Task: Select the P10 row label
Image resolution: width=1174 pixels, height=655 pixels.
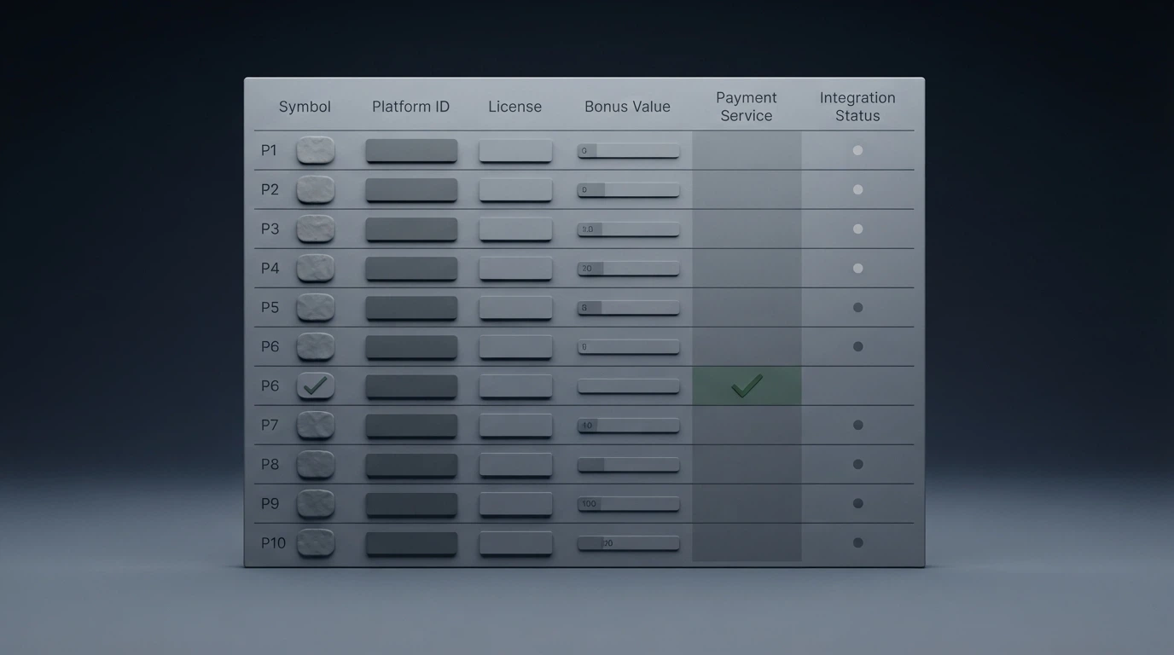Action: pyautogui.click(x=273, y=542)
